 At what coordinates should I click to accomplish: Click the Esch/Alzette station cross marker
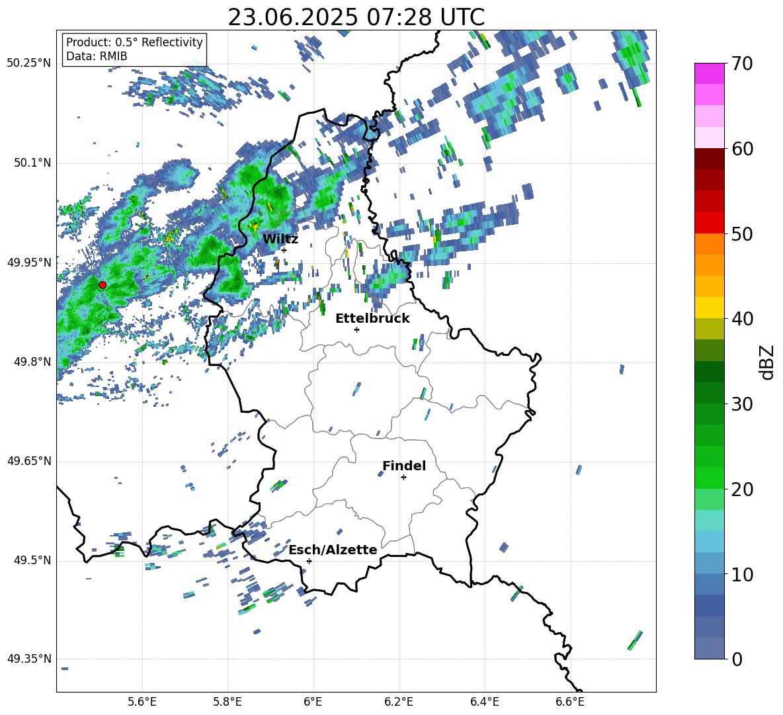309,561
